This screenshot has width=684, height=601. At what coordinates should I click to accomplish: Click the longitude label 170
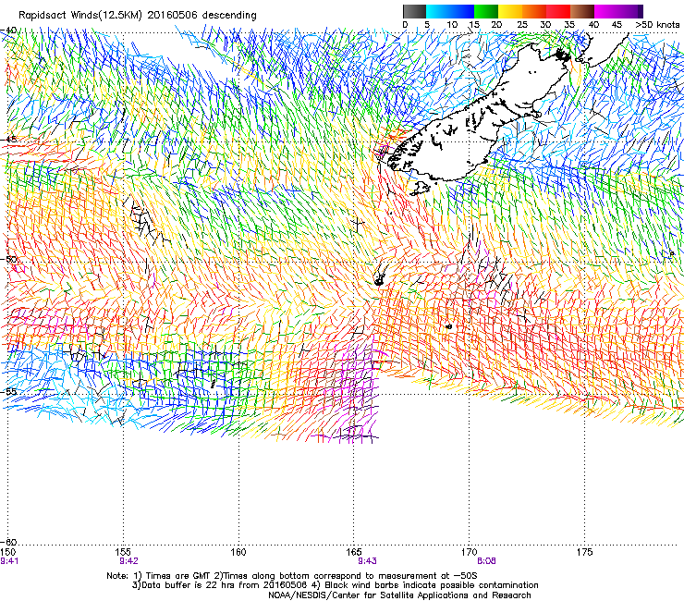tap(469, 552)
